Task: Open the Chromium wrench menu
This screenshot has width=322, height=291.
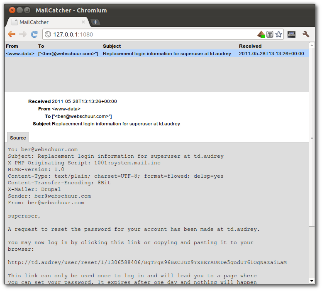Action: (x=306, y=34)
